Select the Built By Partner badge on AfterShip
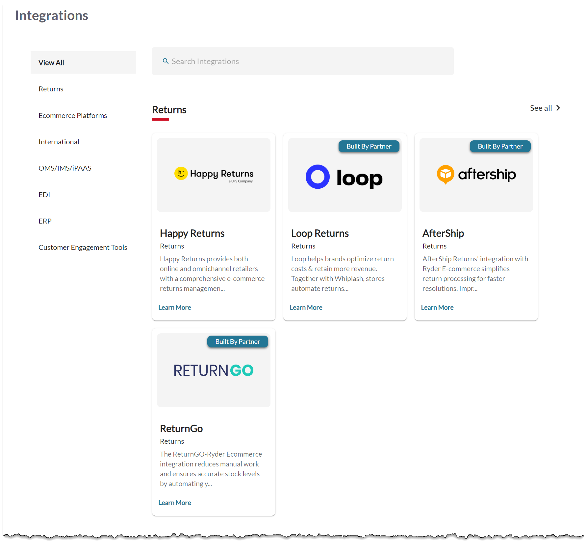 point(500,146)
